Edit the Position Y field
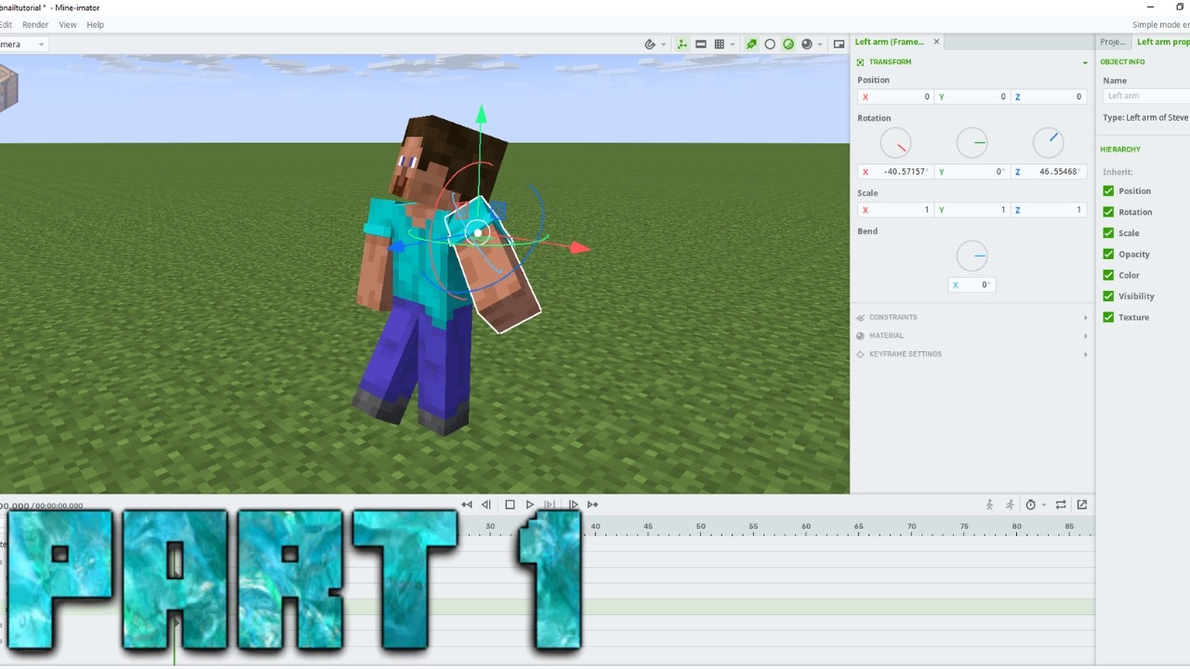 (972, 97)
